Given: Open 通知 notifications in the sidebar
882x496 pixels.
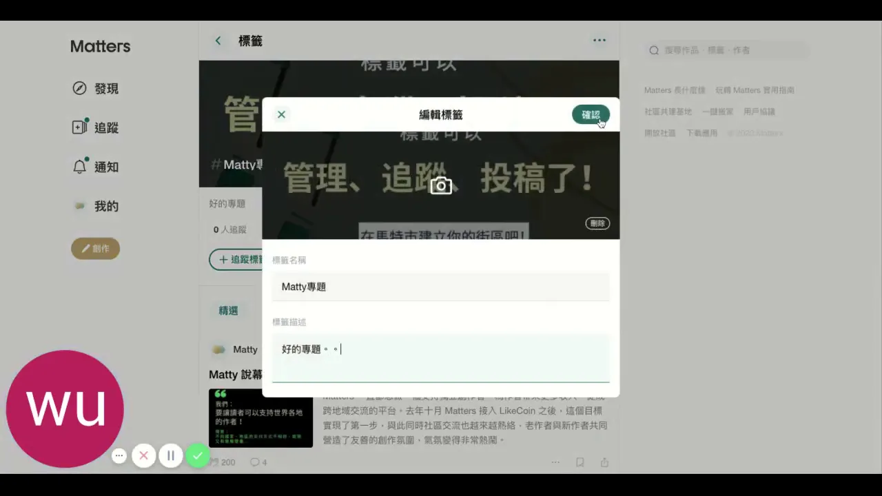Looking at the screenshot, I should (x=96, y=167).
